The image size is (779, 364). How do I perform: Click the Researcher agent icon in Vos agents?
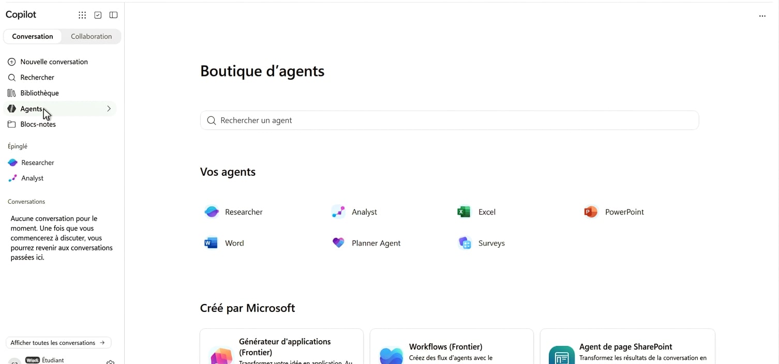tap(212, 211)
